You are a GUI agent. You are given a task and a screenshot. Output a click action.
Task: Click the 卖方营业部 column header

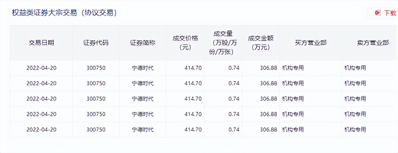[x=373, y=43]
